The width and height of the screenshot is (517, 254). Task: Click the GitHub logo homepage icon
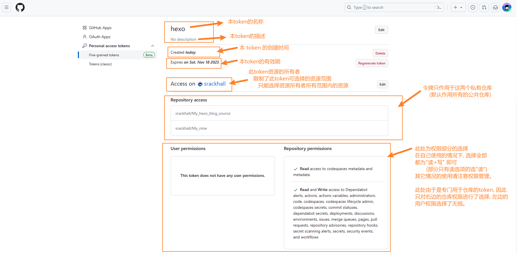(20, 7)
